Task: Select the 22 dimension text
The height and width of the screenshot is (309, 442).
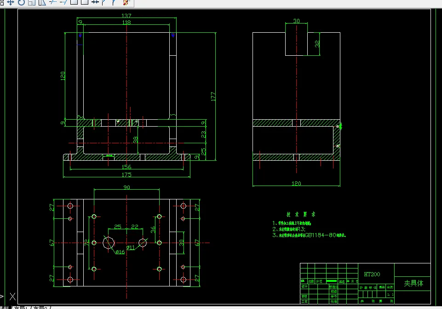Action: [135, 227]
